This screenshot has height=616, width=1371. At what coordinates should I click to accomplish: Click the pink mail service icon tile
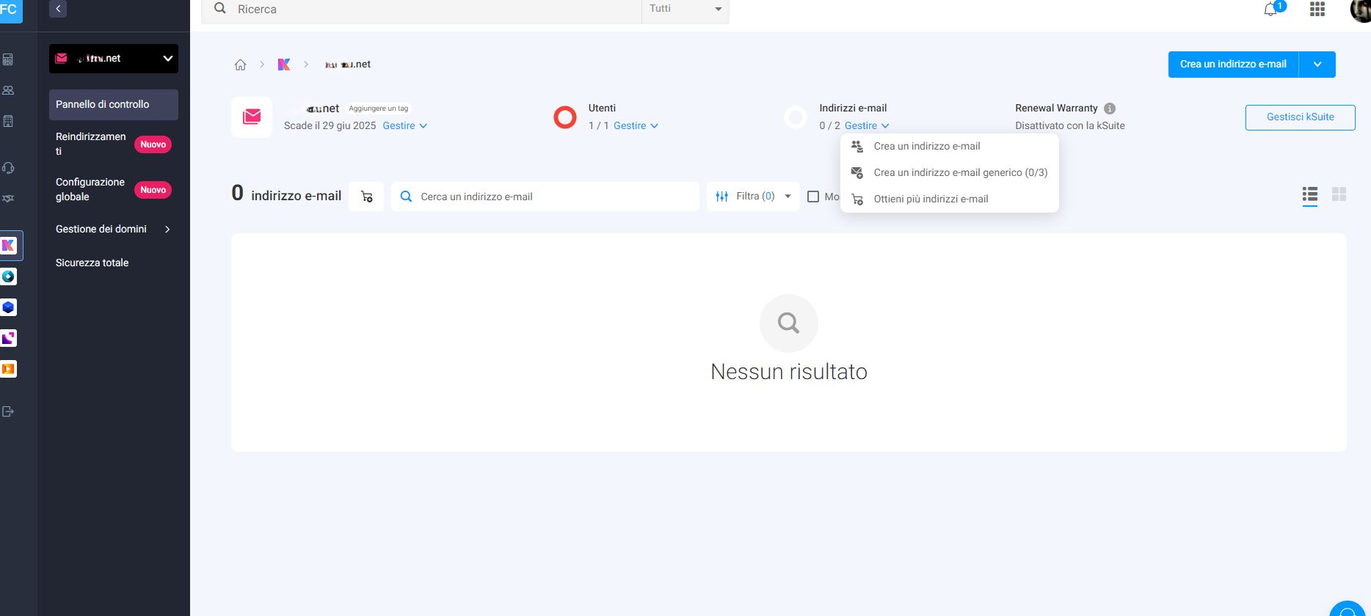(x=252, y=117)
